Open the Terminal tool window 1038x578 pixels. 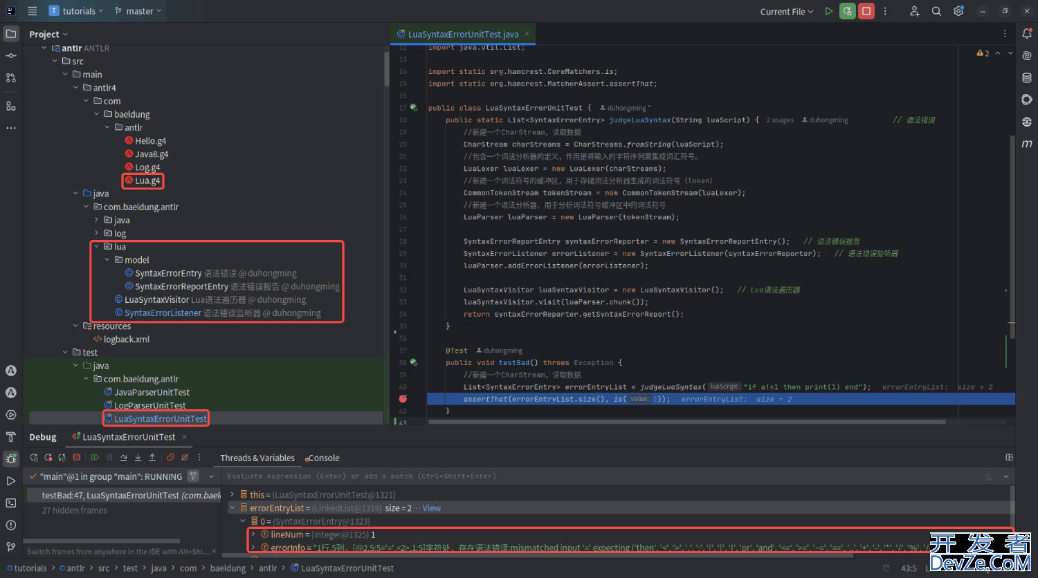click(11, 503)
